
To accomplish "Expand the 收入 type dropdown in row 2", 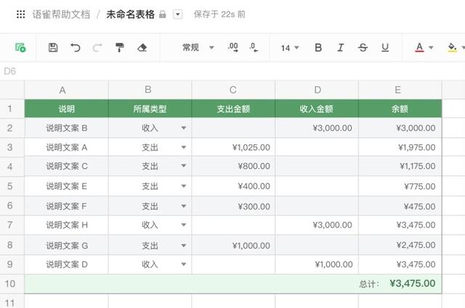I will [183, 128].
